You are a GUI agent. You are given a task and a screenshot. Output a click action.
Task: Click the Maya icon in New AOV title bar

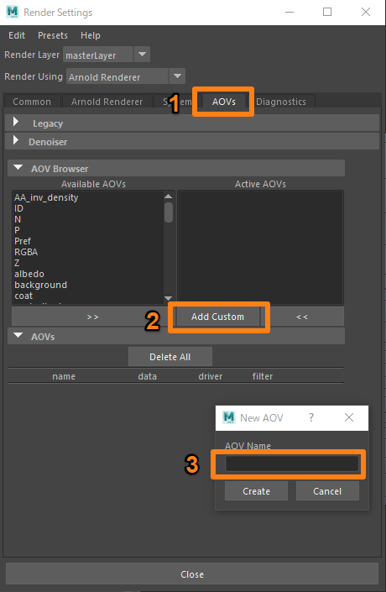point(228,417)
